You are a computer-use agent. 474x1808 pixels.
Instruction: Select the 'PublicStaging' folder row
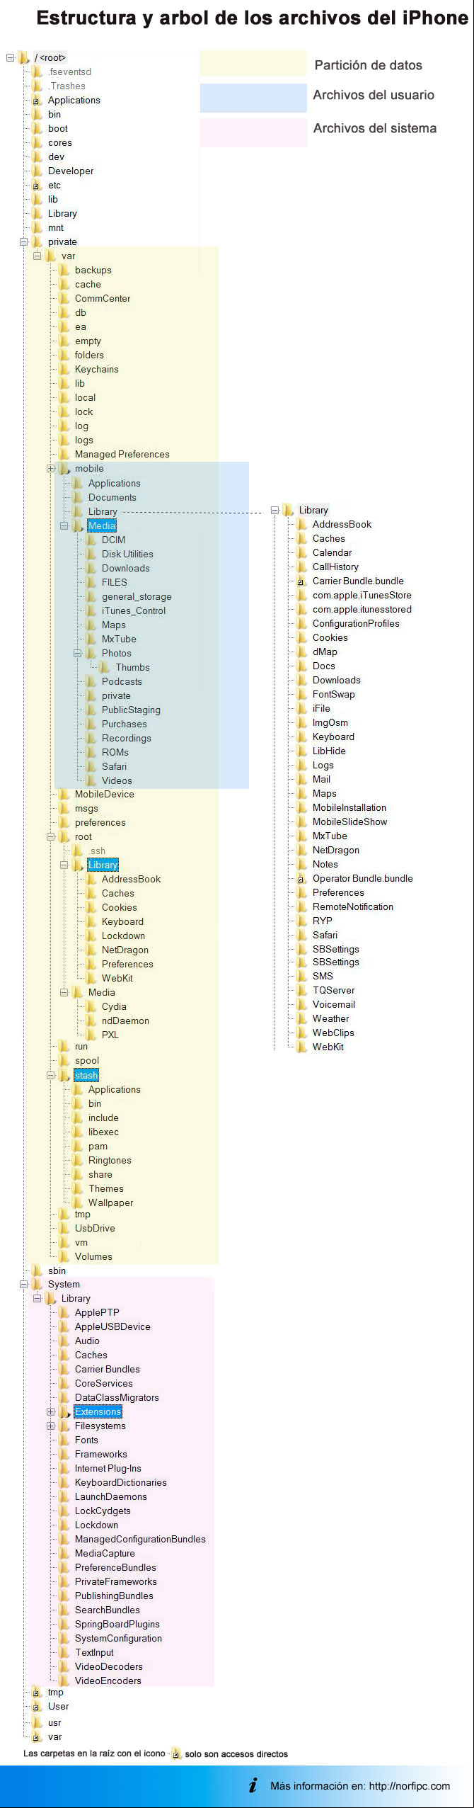(x=122, y=710)
